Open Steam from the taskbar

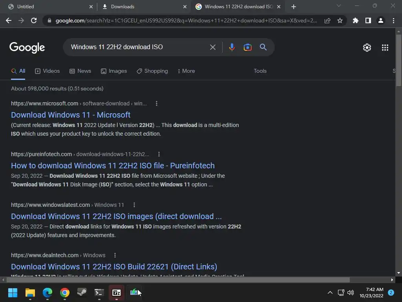point(82,293)
